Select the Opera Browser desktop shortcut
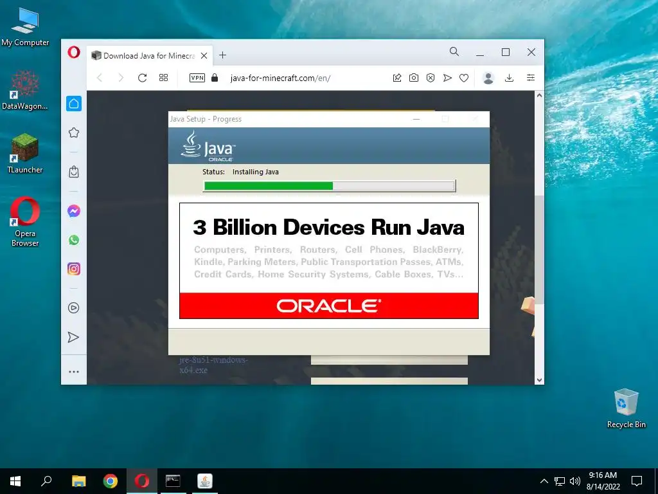Screen dimensions: 658x494 click(x=25, y=222)
